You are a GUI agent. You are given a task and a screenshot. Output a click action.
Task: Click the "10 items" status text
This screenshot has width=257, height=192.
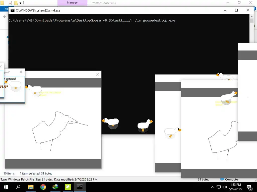(9, 173)
